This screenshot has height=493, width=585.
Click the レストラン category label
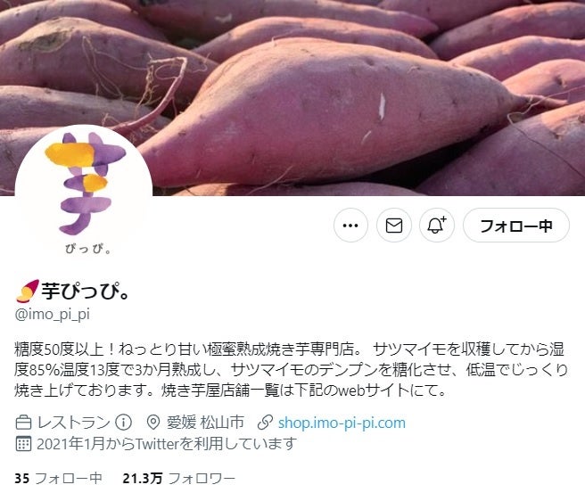point(73,423)
